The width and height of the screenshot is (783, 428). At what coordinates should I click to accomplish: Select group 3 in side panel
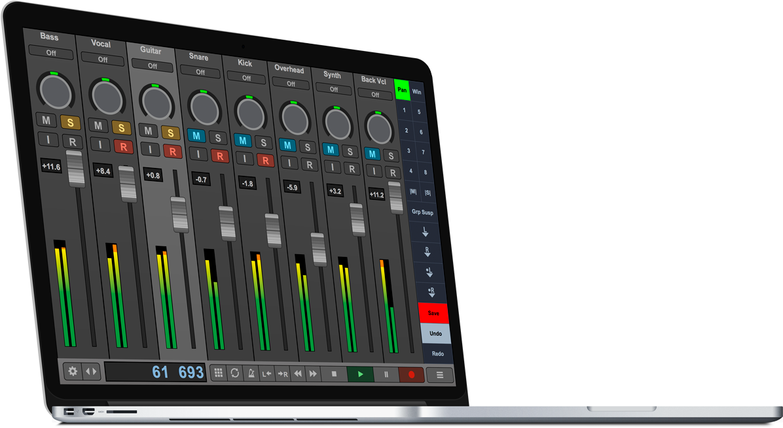(x=409, y=150)
